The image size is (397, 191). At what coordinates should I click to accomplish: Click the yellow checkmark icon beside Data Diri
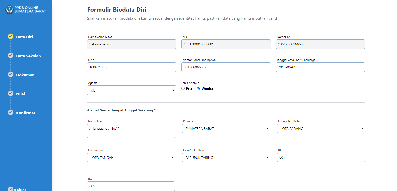(11, 36)
